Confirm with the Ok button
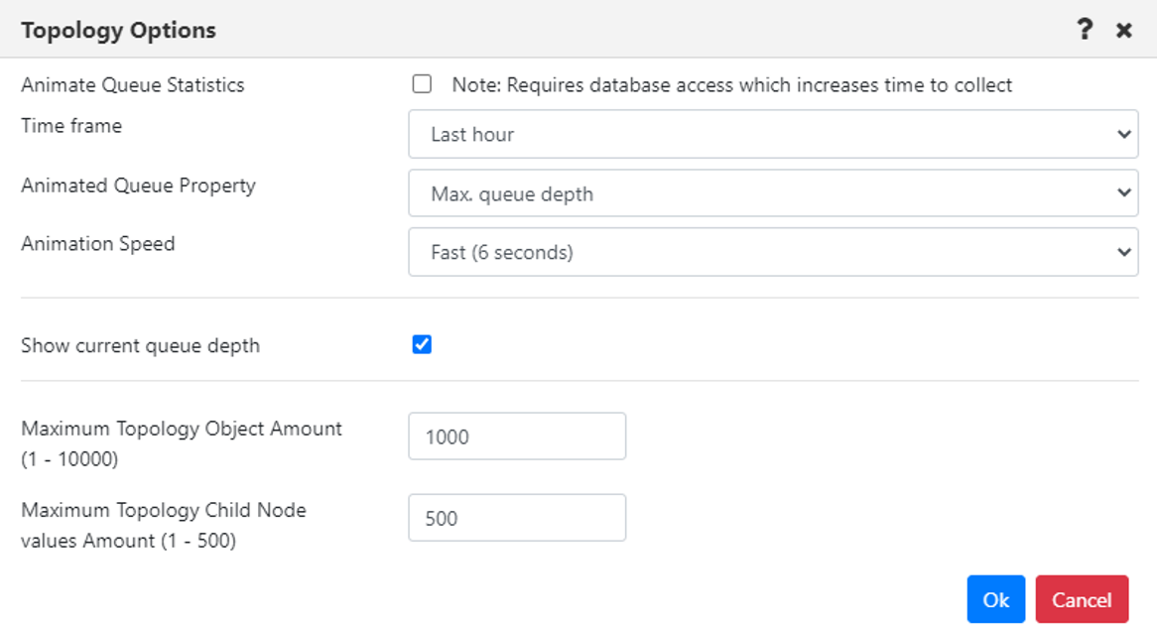The height and width of the screenshot is (627, 1157). coord(996,599)
